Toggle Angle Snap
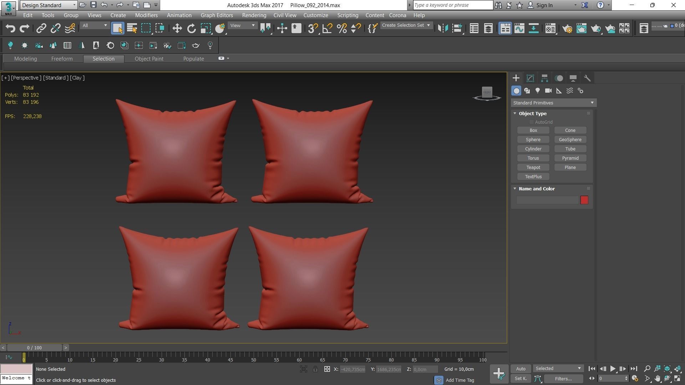 point(327,29)
